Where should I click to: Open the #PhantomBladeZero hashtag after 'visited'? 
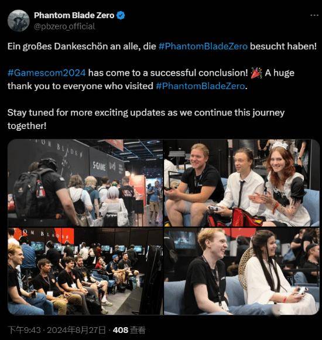[200, 86]
